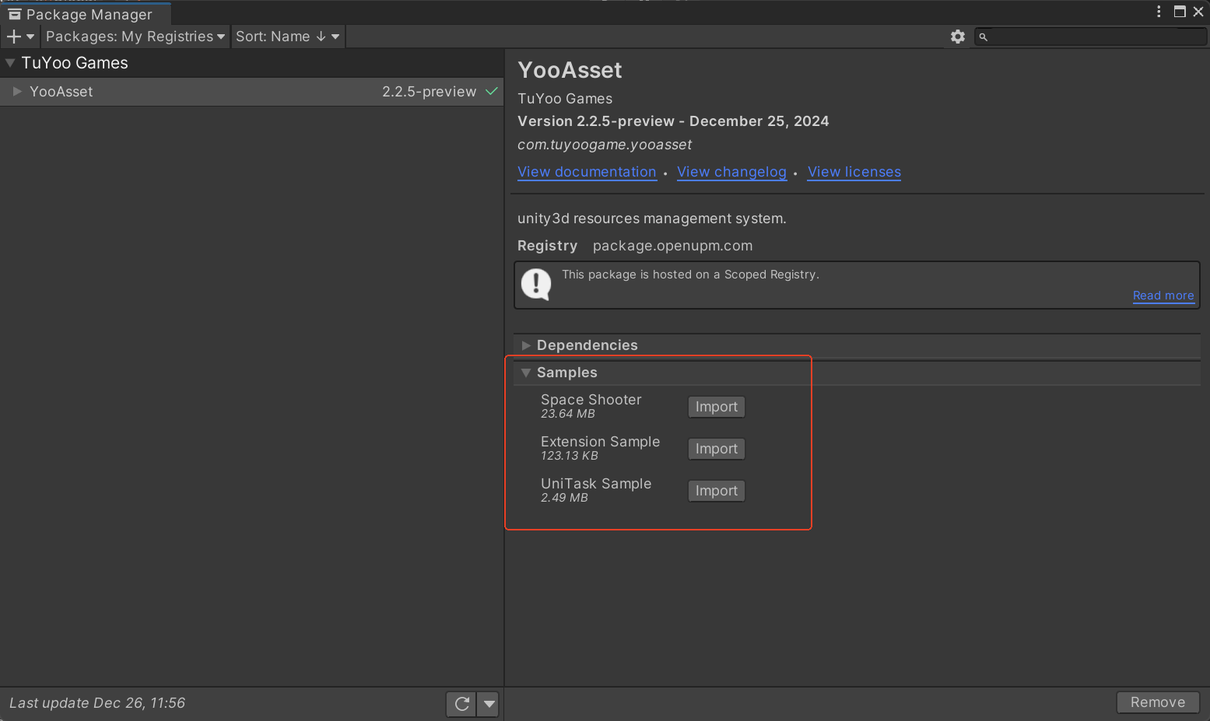
Task: Click the Space Shooter sample name
Action: point(591,400)
